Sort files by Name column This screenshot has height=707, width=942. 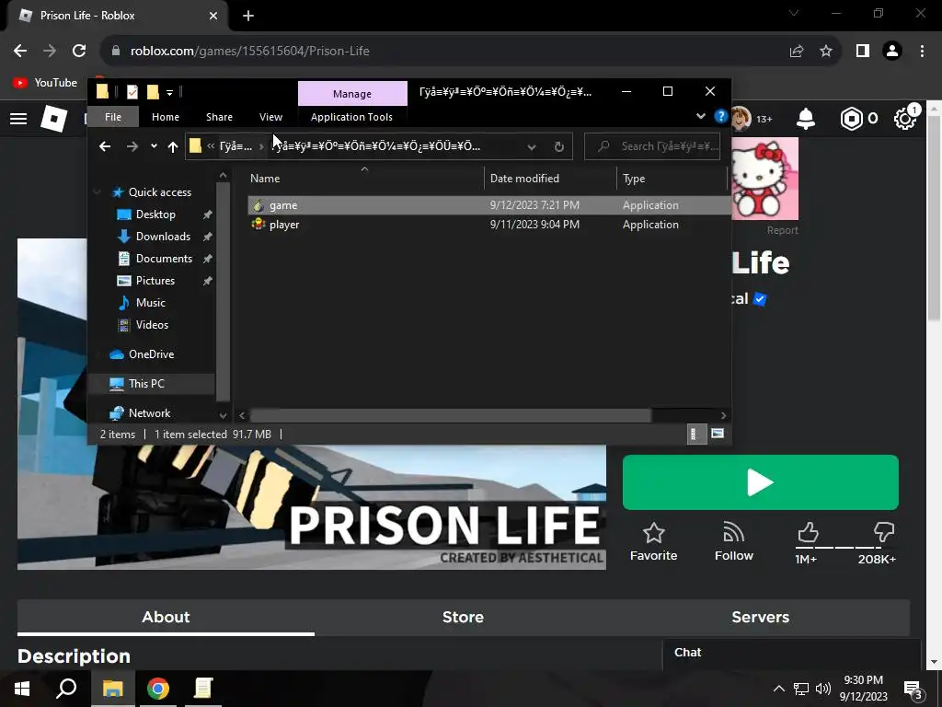364,179
